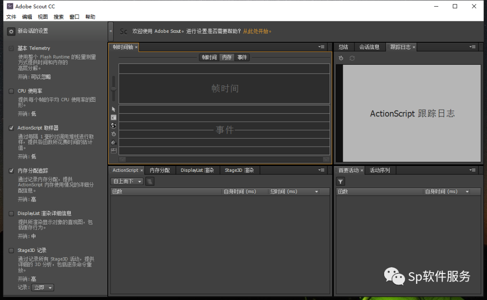
Task: Click the list view icon beside 自上而下
Action: click(x=150, y=181)
